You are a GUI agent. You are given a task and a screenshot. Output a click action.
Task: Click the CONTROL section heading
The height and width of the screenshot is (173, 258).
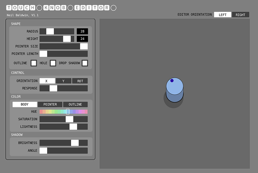click(x=18, y=73)
